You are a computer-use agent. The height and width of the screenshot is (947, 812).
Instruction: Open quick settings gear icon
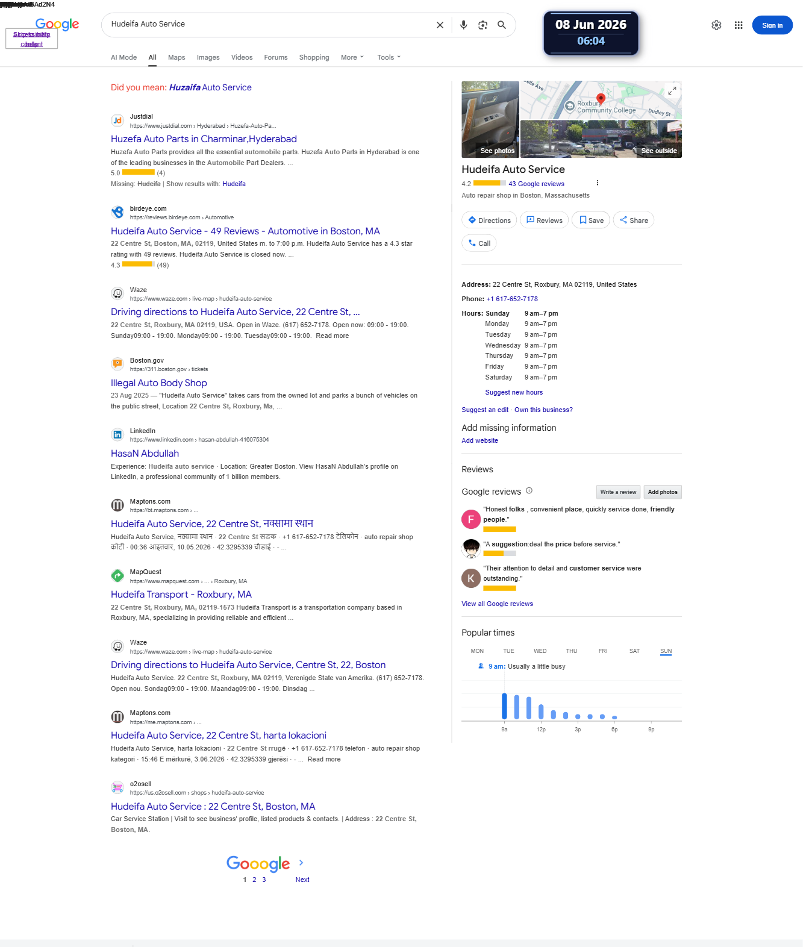click(716, 25)
